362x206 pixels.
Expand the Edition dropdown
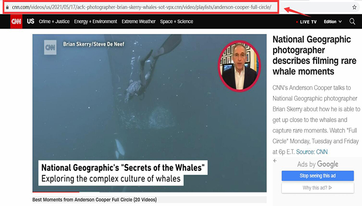pos(333,22)
